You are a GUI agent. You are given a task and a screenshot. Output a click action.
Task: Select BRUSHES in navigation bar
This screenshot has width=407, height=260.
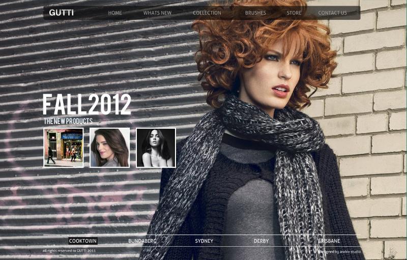pyautogui.click(x=255, y=13)
